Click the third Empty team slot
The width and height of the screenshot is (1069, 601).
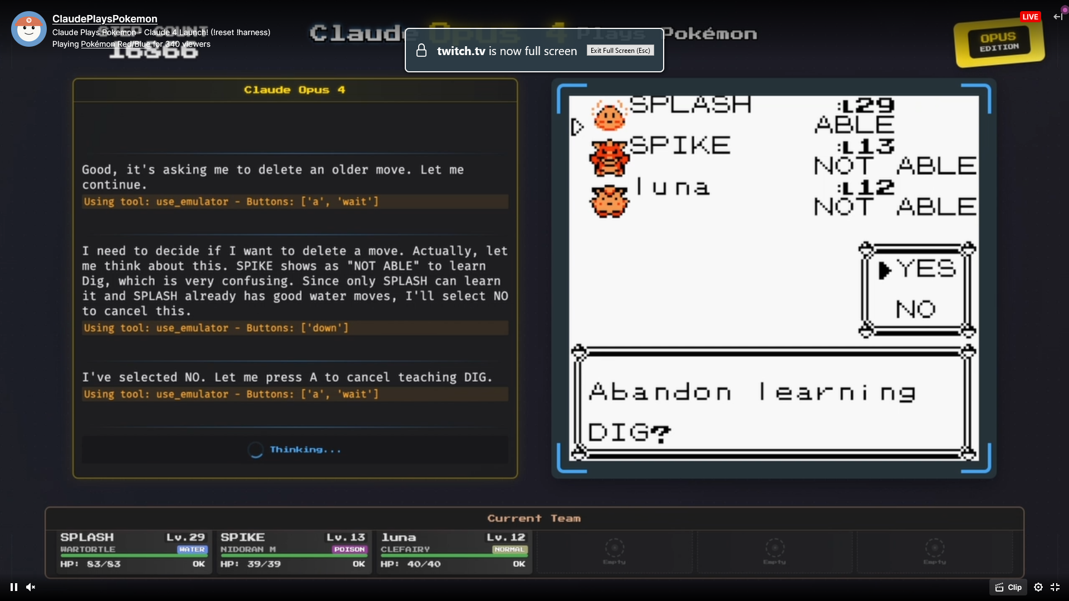(x=935, y=551)
